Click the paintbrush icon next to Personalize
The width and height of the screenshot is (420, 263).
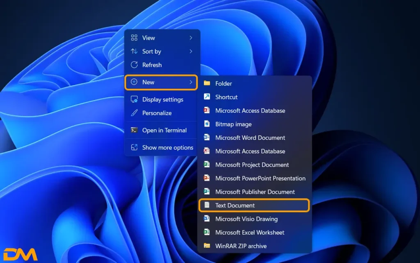click(134, 113)
